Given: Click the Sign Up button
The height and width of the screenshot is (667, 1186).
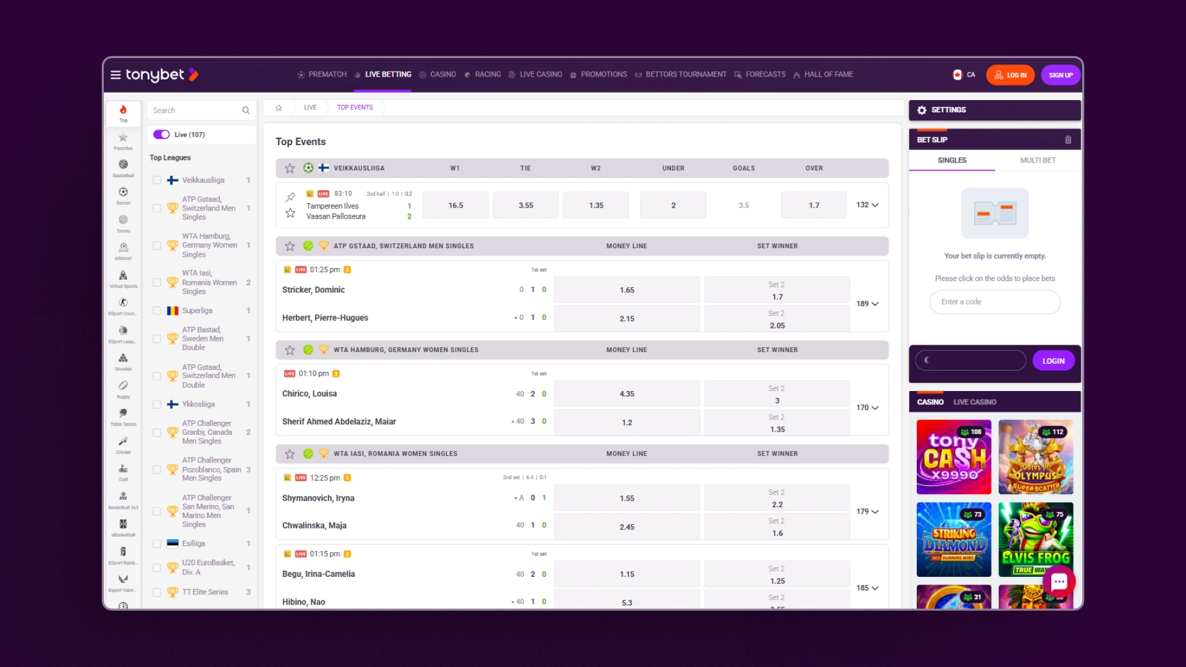Looking at the screenshot, I should pos(1061,75).
